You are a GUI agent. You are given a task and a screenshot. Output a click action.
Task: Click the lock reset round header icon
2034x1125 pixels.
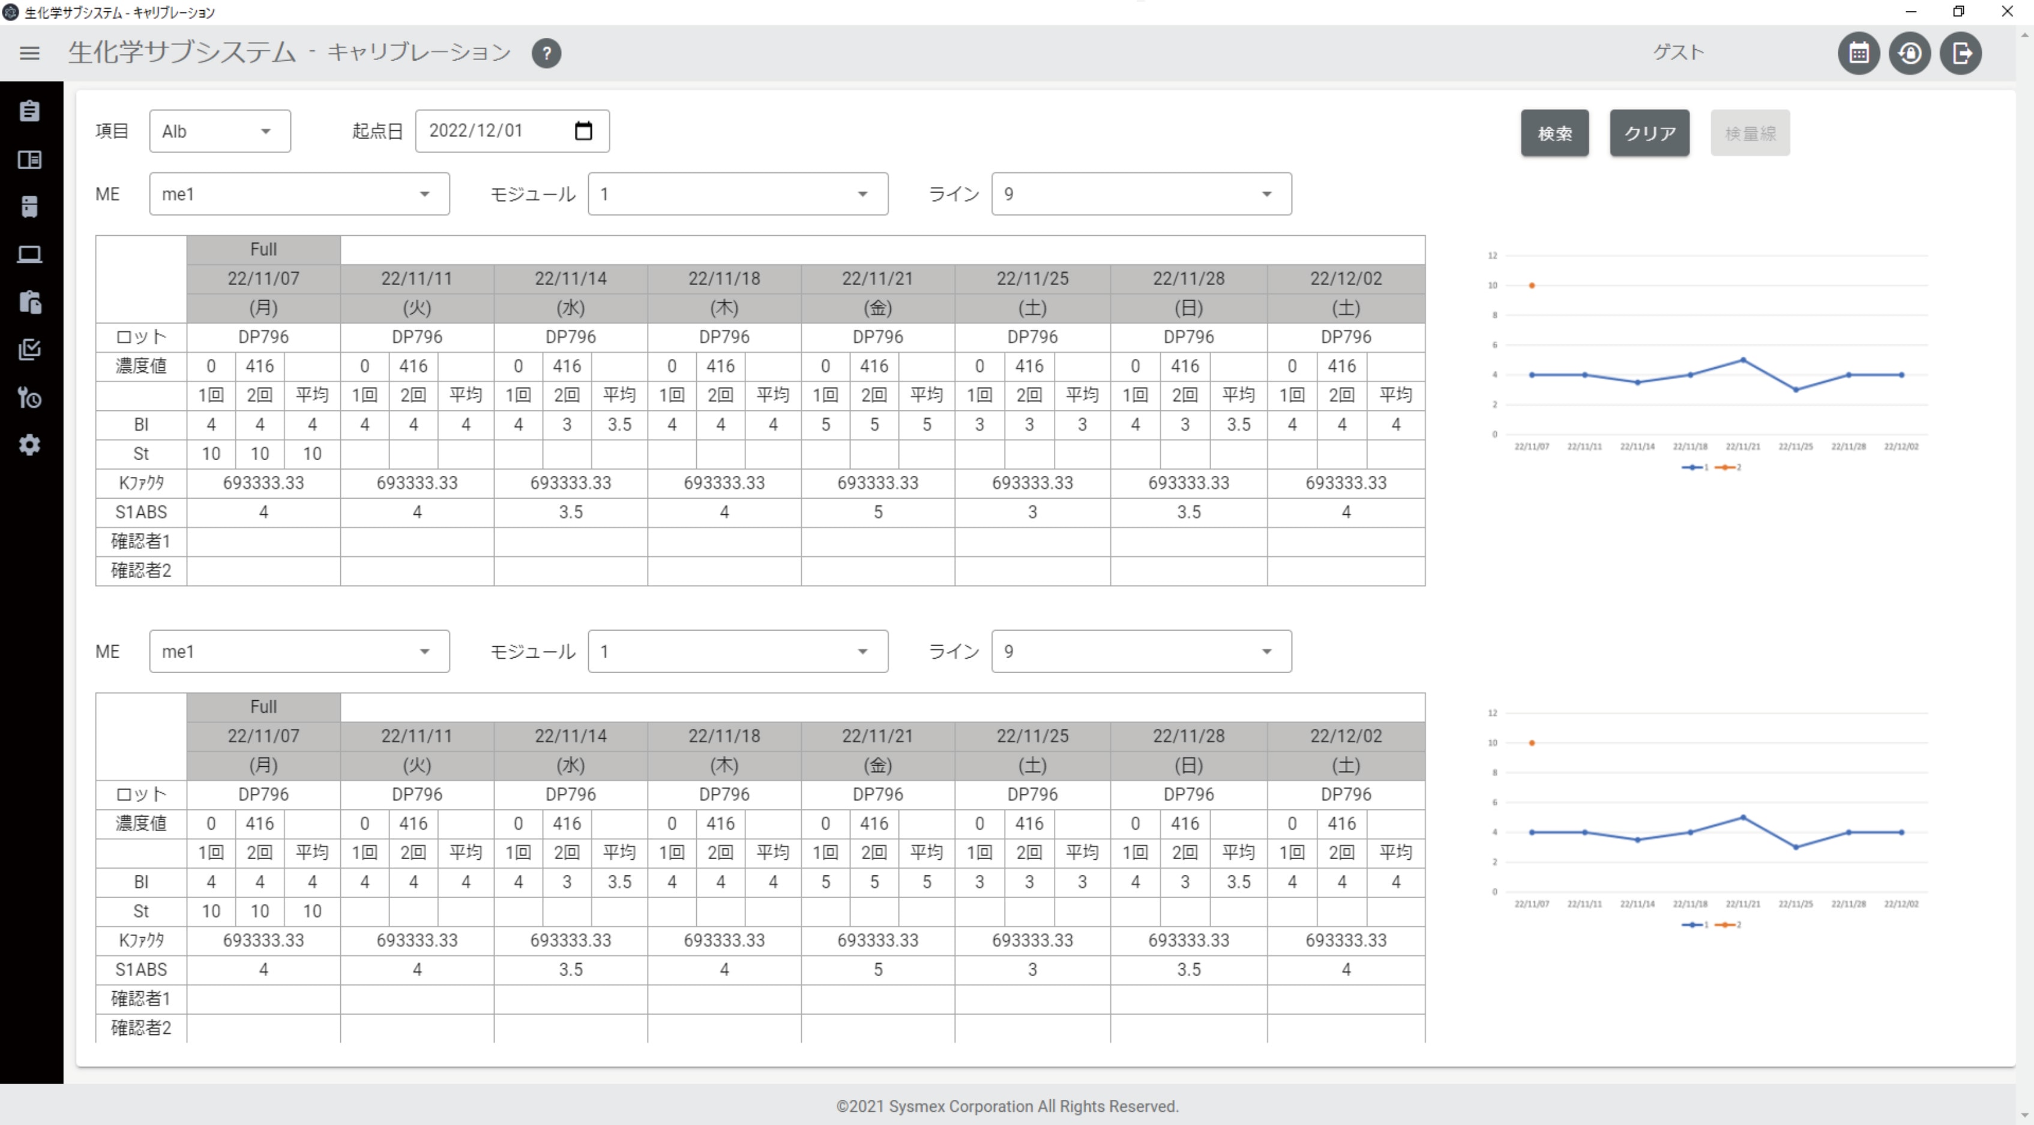(x=1909, y=53)
